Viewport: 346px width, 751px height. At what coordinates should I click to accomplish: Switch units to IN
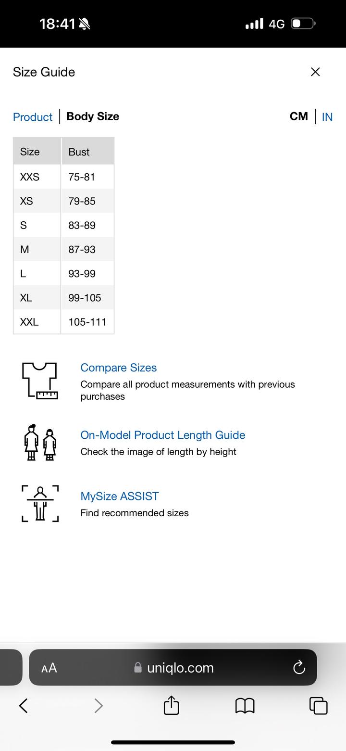click(x=327, y=117)
